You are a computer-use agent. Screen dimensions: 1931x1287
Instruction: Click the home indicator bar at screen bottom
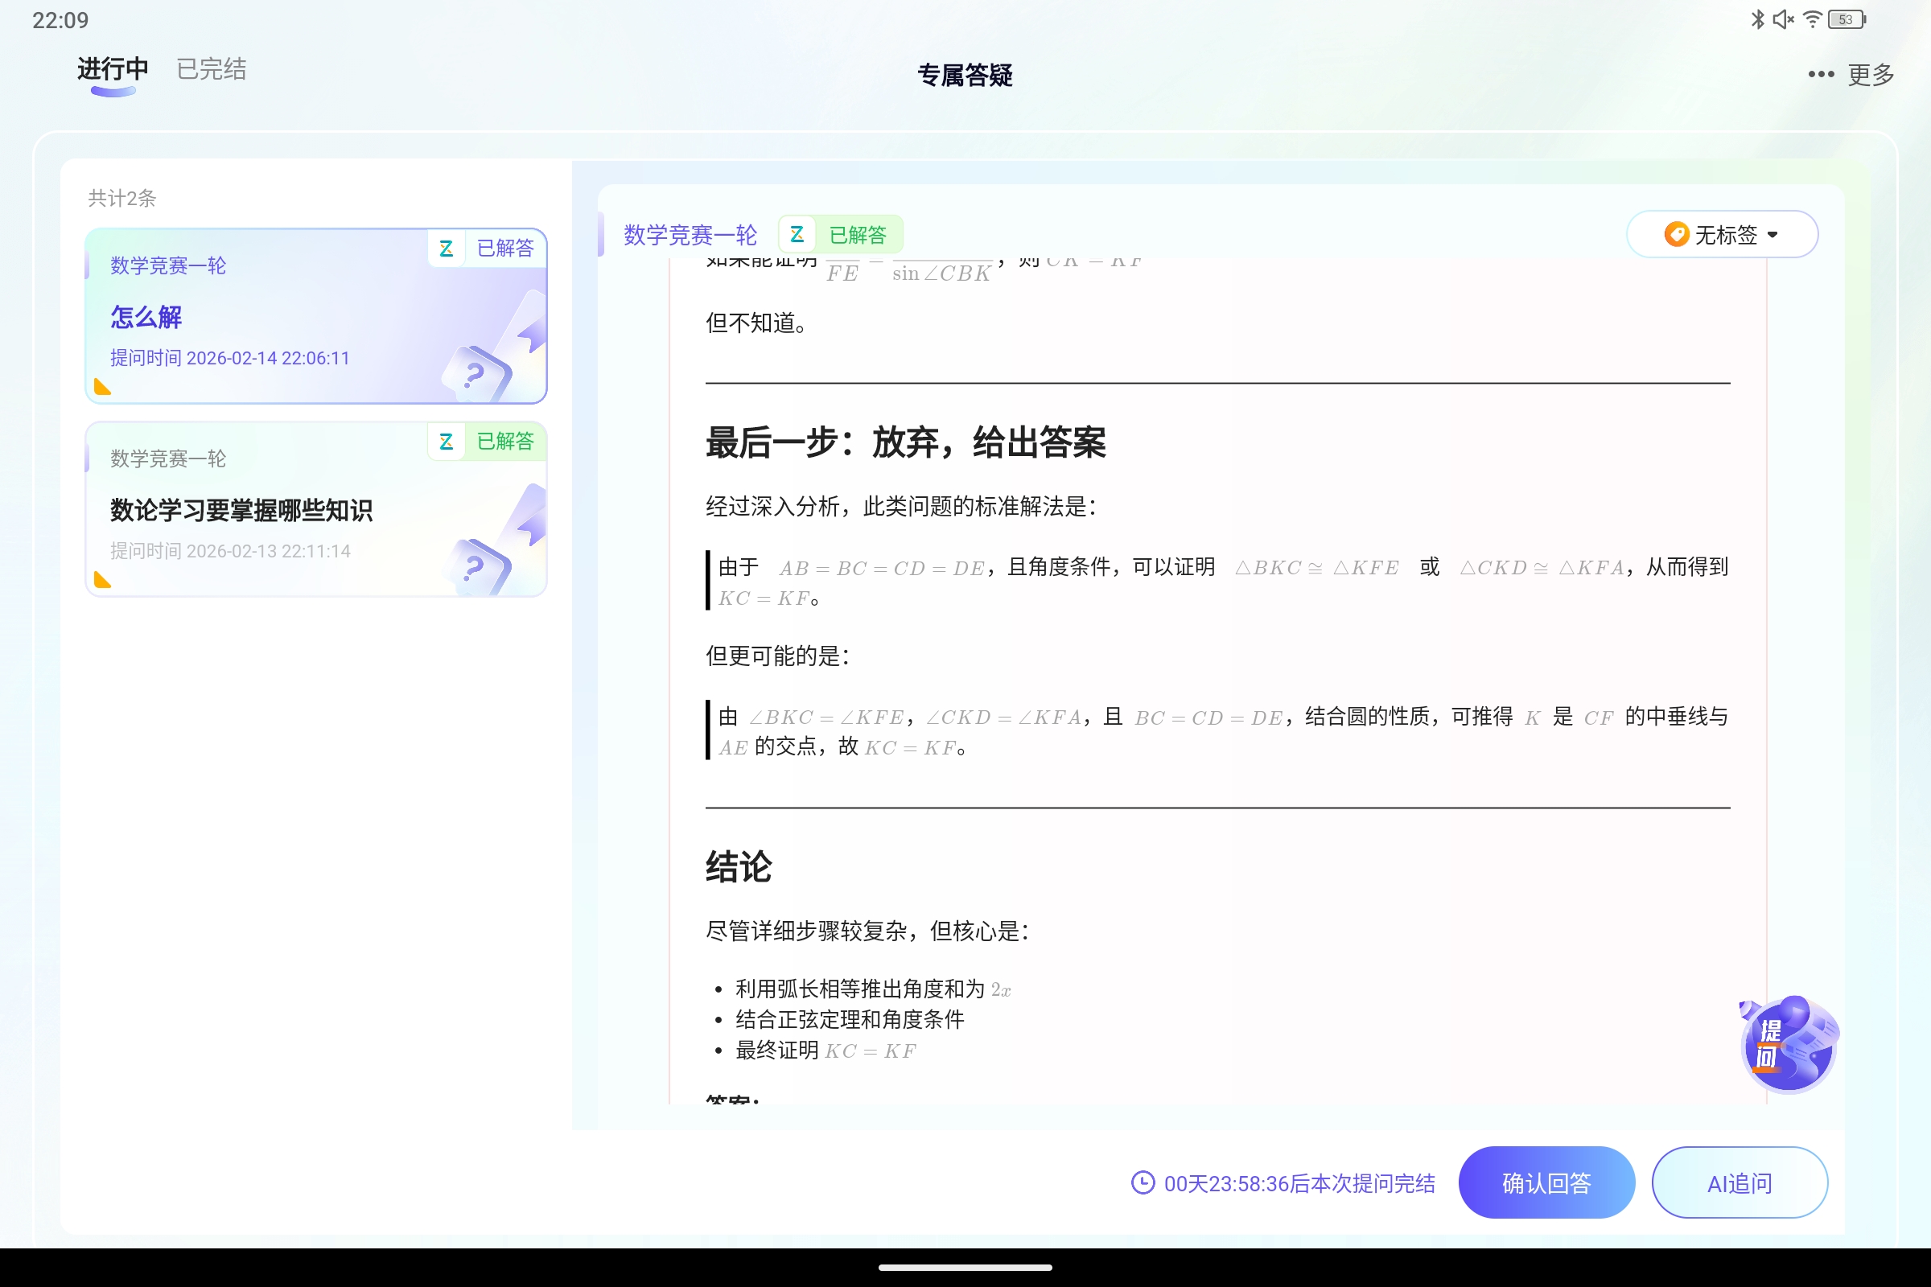tap(965, 1268)
